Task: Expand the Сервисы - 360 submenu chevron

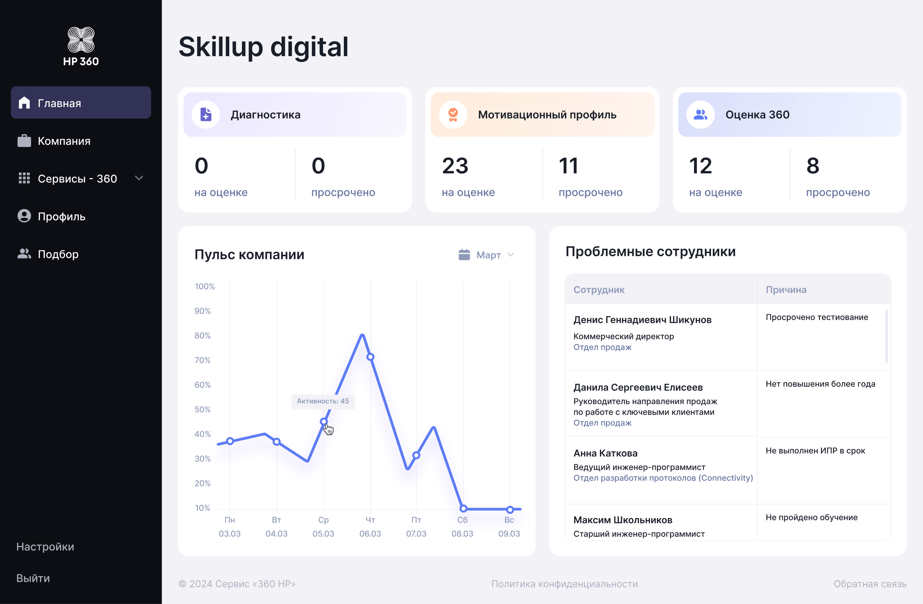Action: tap(139, 178)
